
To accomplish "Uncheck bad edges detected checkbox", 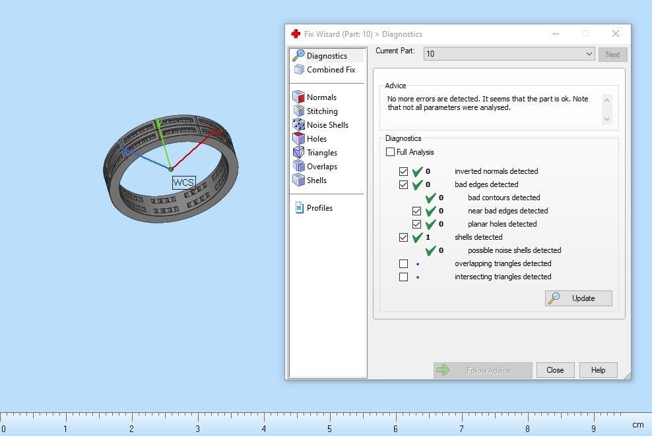I will tap(403, 184).
